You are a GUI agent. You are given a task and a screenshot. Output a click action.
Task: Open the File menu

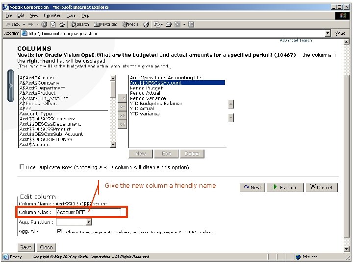point(8,15)
